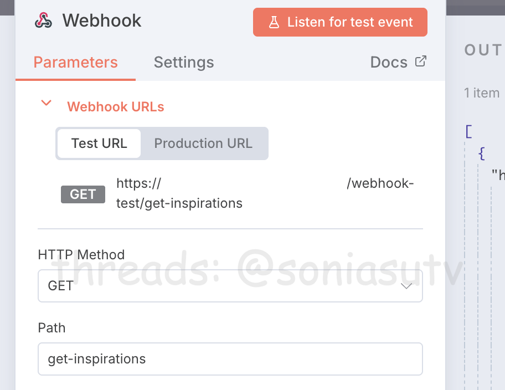Open the Parameters tab
505x390 pixels.
[76, 62]
